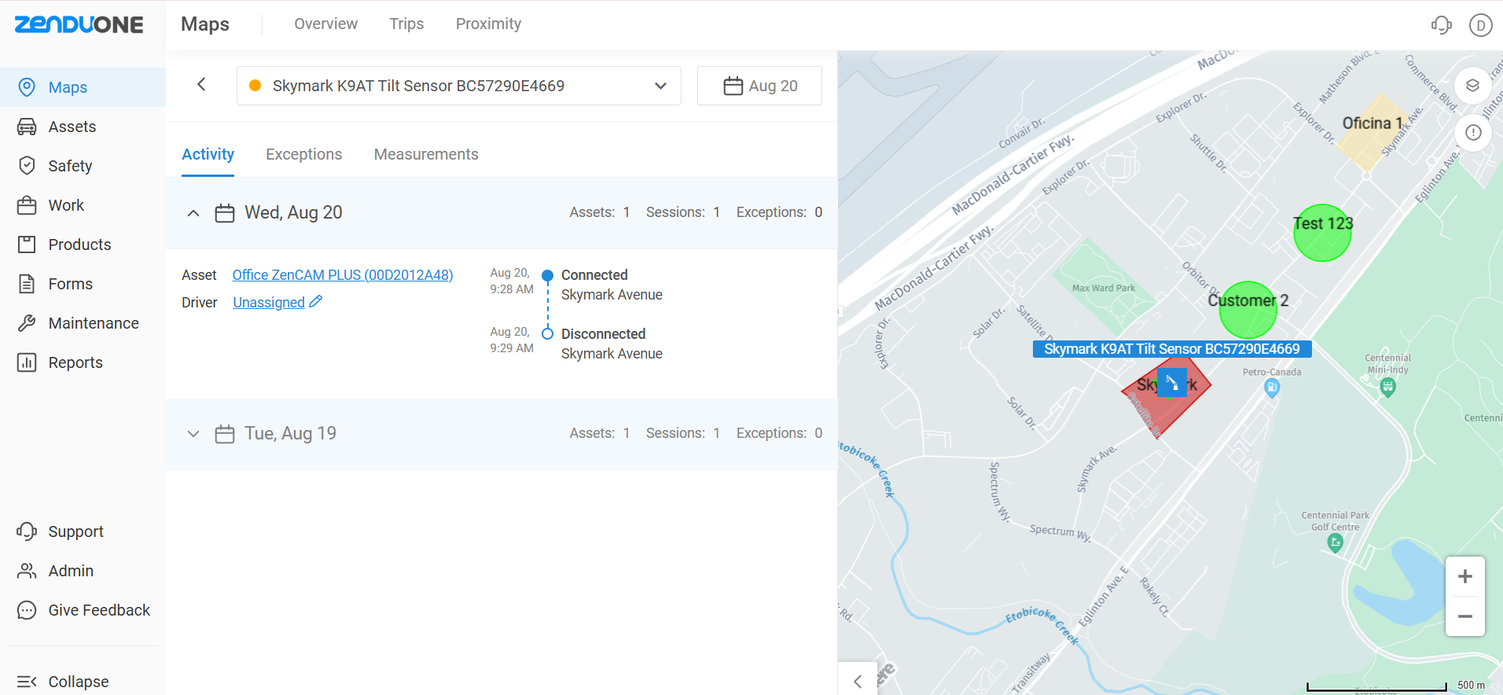
Task: Select the Test 123 zone circle
Action: click(x=1322, y=234)
